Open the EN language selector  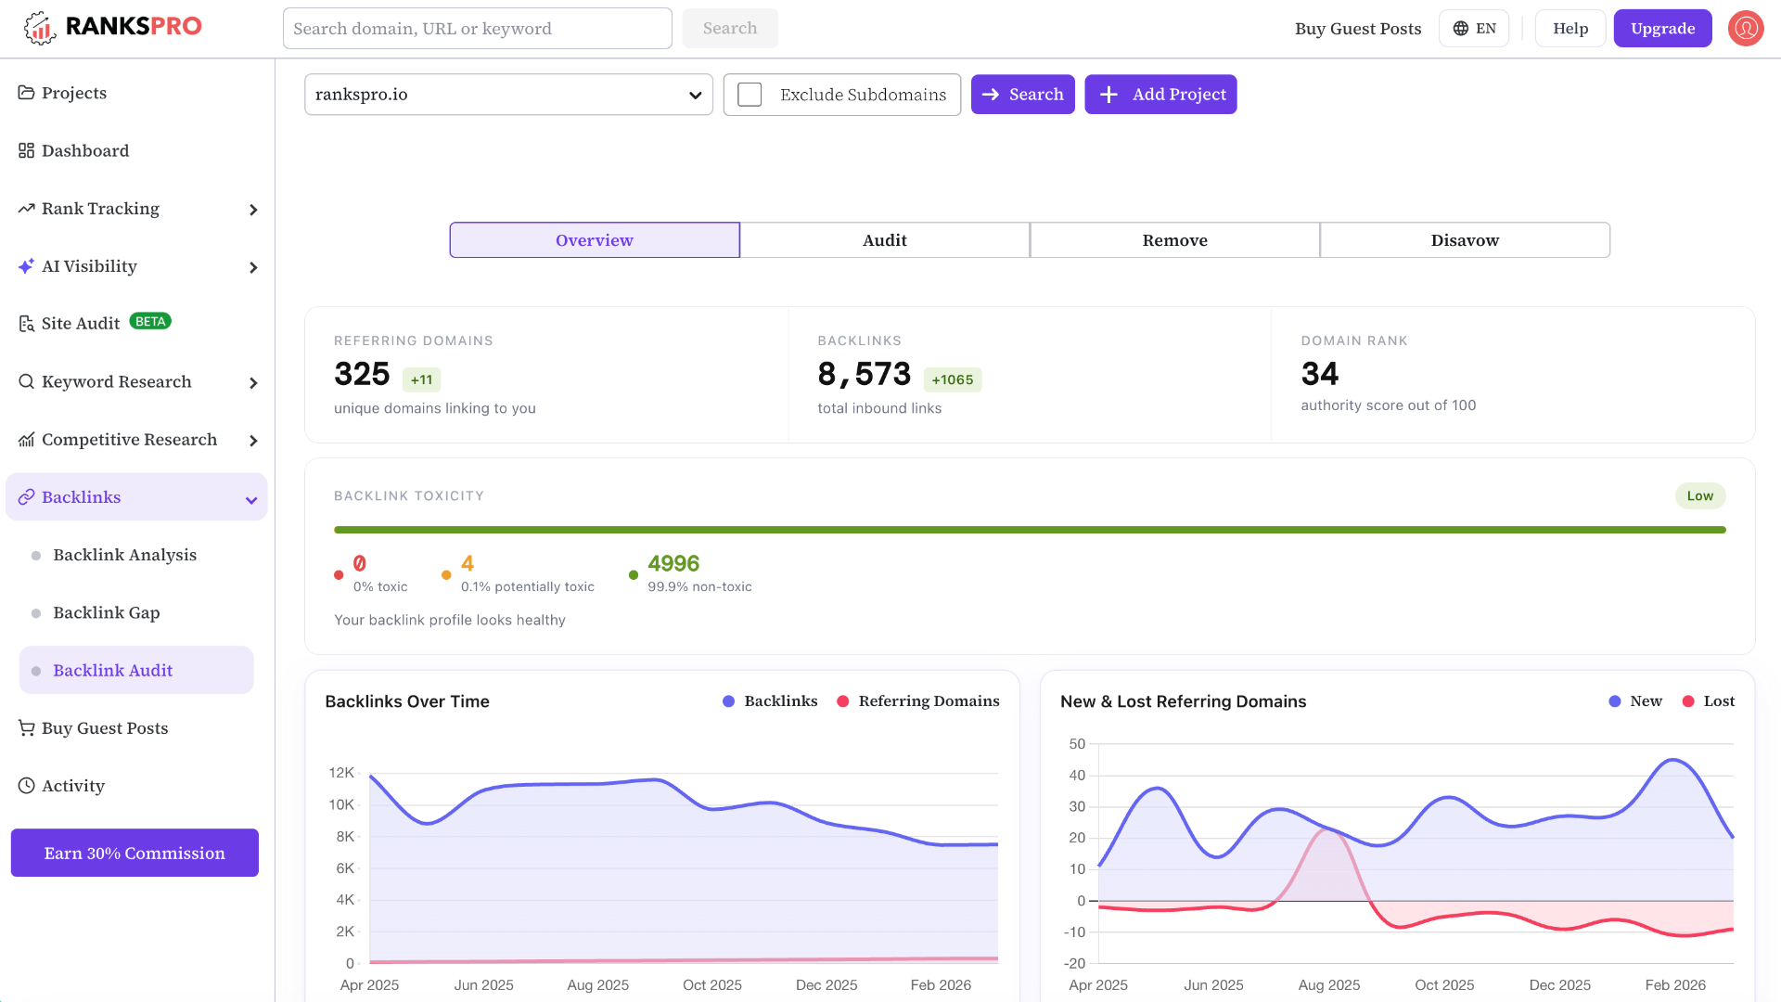1474,29
